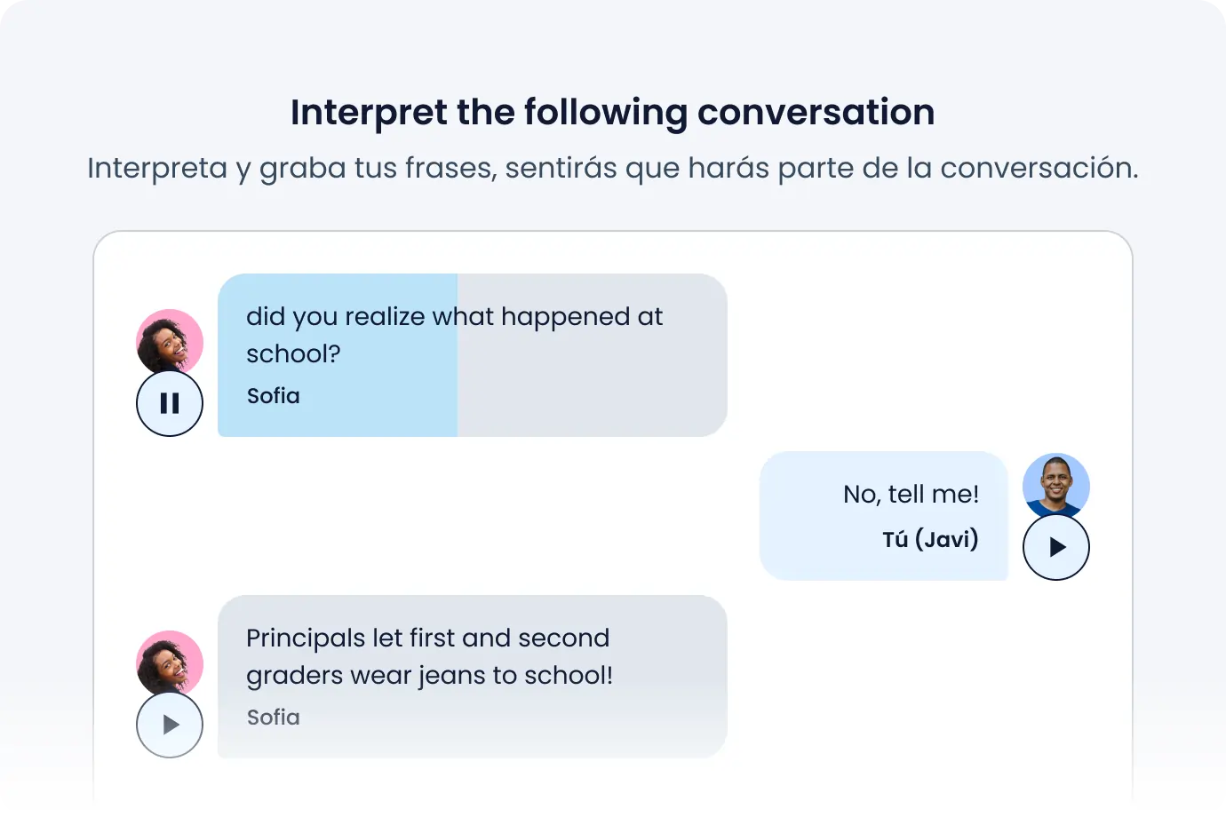Click Sofia's avatar beside the jeans message
Screen dimensions: 1226x817
(x=170, y=663)
